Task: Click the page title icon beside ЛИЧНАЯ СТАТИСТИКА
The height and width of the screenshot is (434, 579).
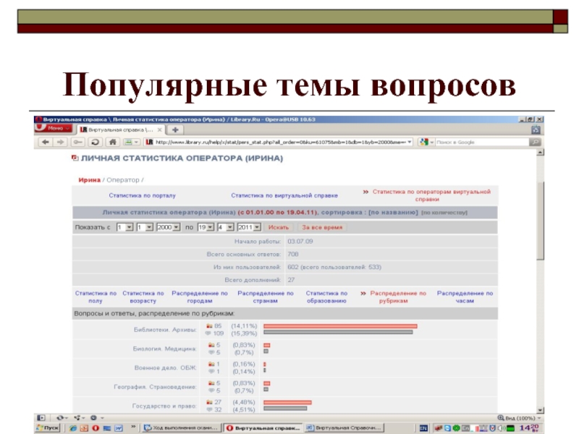Action: pos(75,158)
